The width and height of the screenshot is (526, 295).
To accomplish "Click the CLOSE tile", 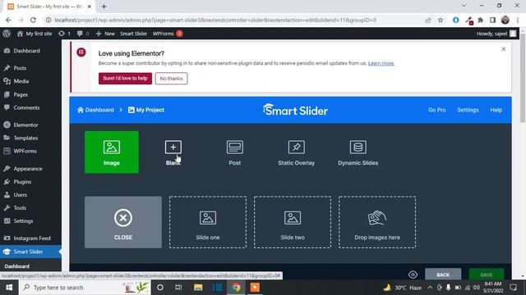I will pos(123,222).
